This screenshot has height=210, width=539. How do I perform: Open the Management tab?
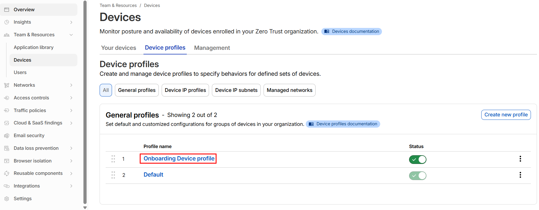(x=212, y=48)
